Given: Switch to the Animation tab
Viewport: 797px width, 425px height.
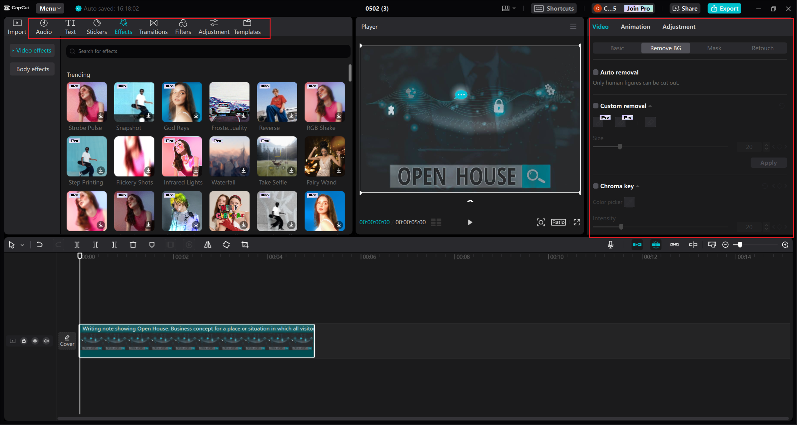Looking at the screenshot, I should (x=635, y=27).
